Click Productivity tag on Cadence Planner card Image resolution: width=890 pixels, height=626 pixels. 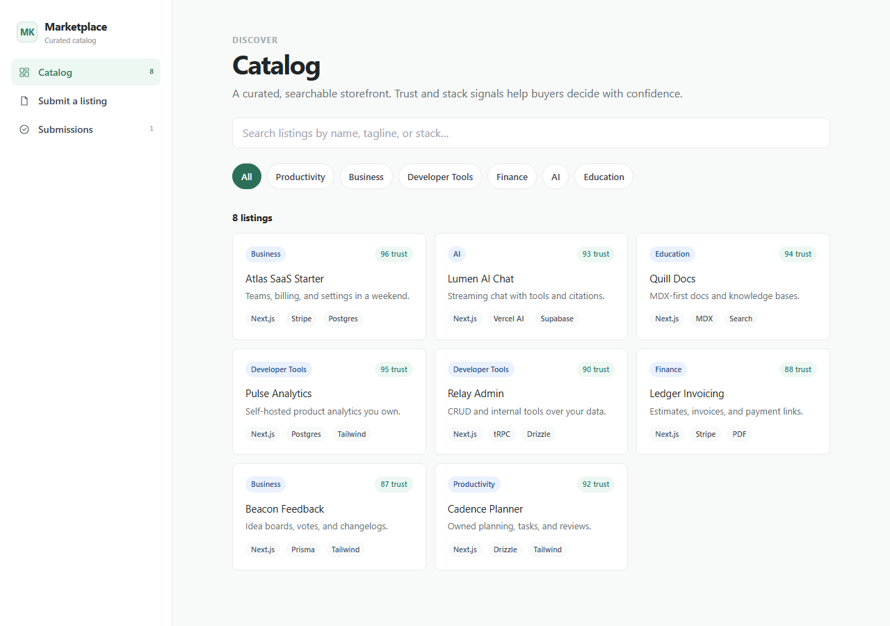[x=474, y=484]
